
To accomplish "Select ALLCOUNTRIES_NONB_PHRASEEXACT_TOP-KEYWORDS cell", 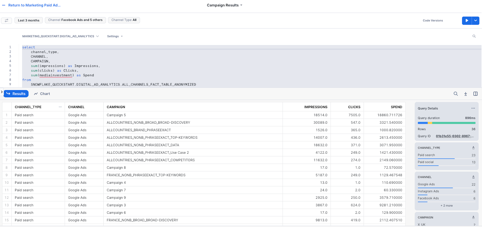I will 193,138.
